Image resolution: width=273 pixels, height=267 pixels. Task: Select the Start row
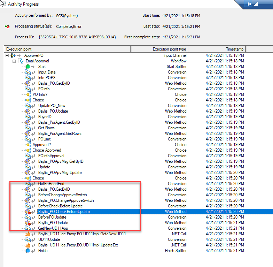pyautogui.click(x=139, y=67)
